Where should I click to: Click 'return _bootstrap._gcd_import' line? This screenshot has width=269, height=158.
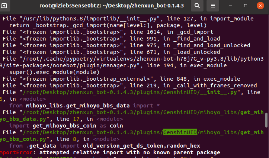point(108,25)
